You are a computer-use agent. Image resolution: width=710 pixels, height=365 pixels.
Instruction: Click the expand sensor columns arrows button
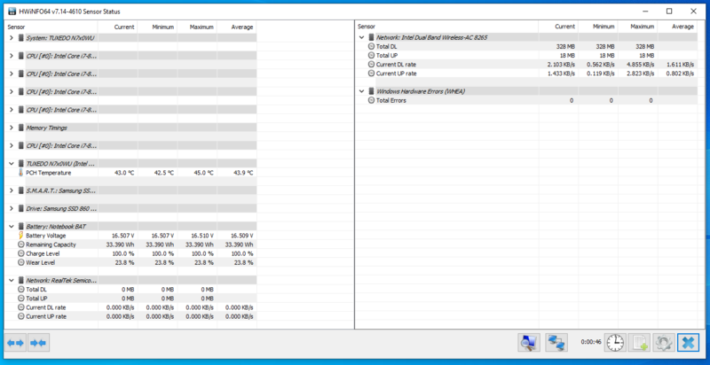(15, 344)
